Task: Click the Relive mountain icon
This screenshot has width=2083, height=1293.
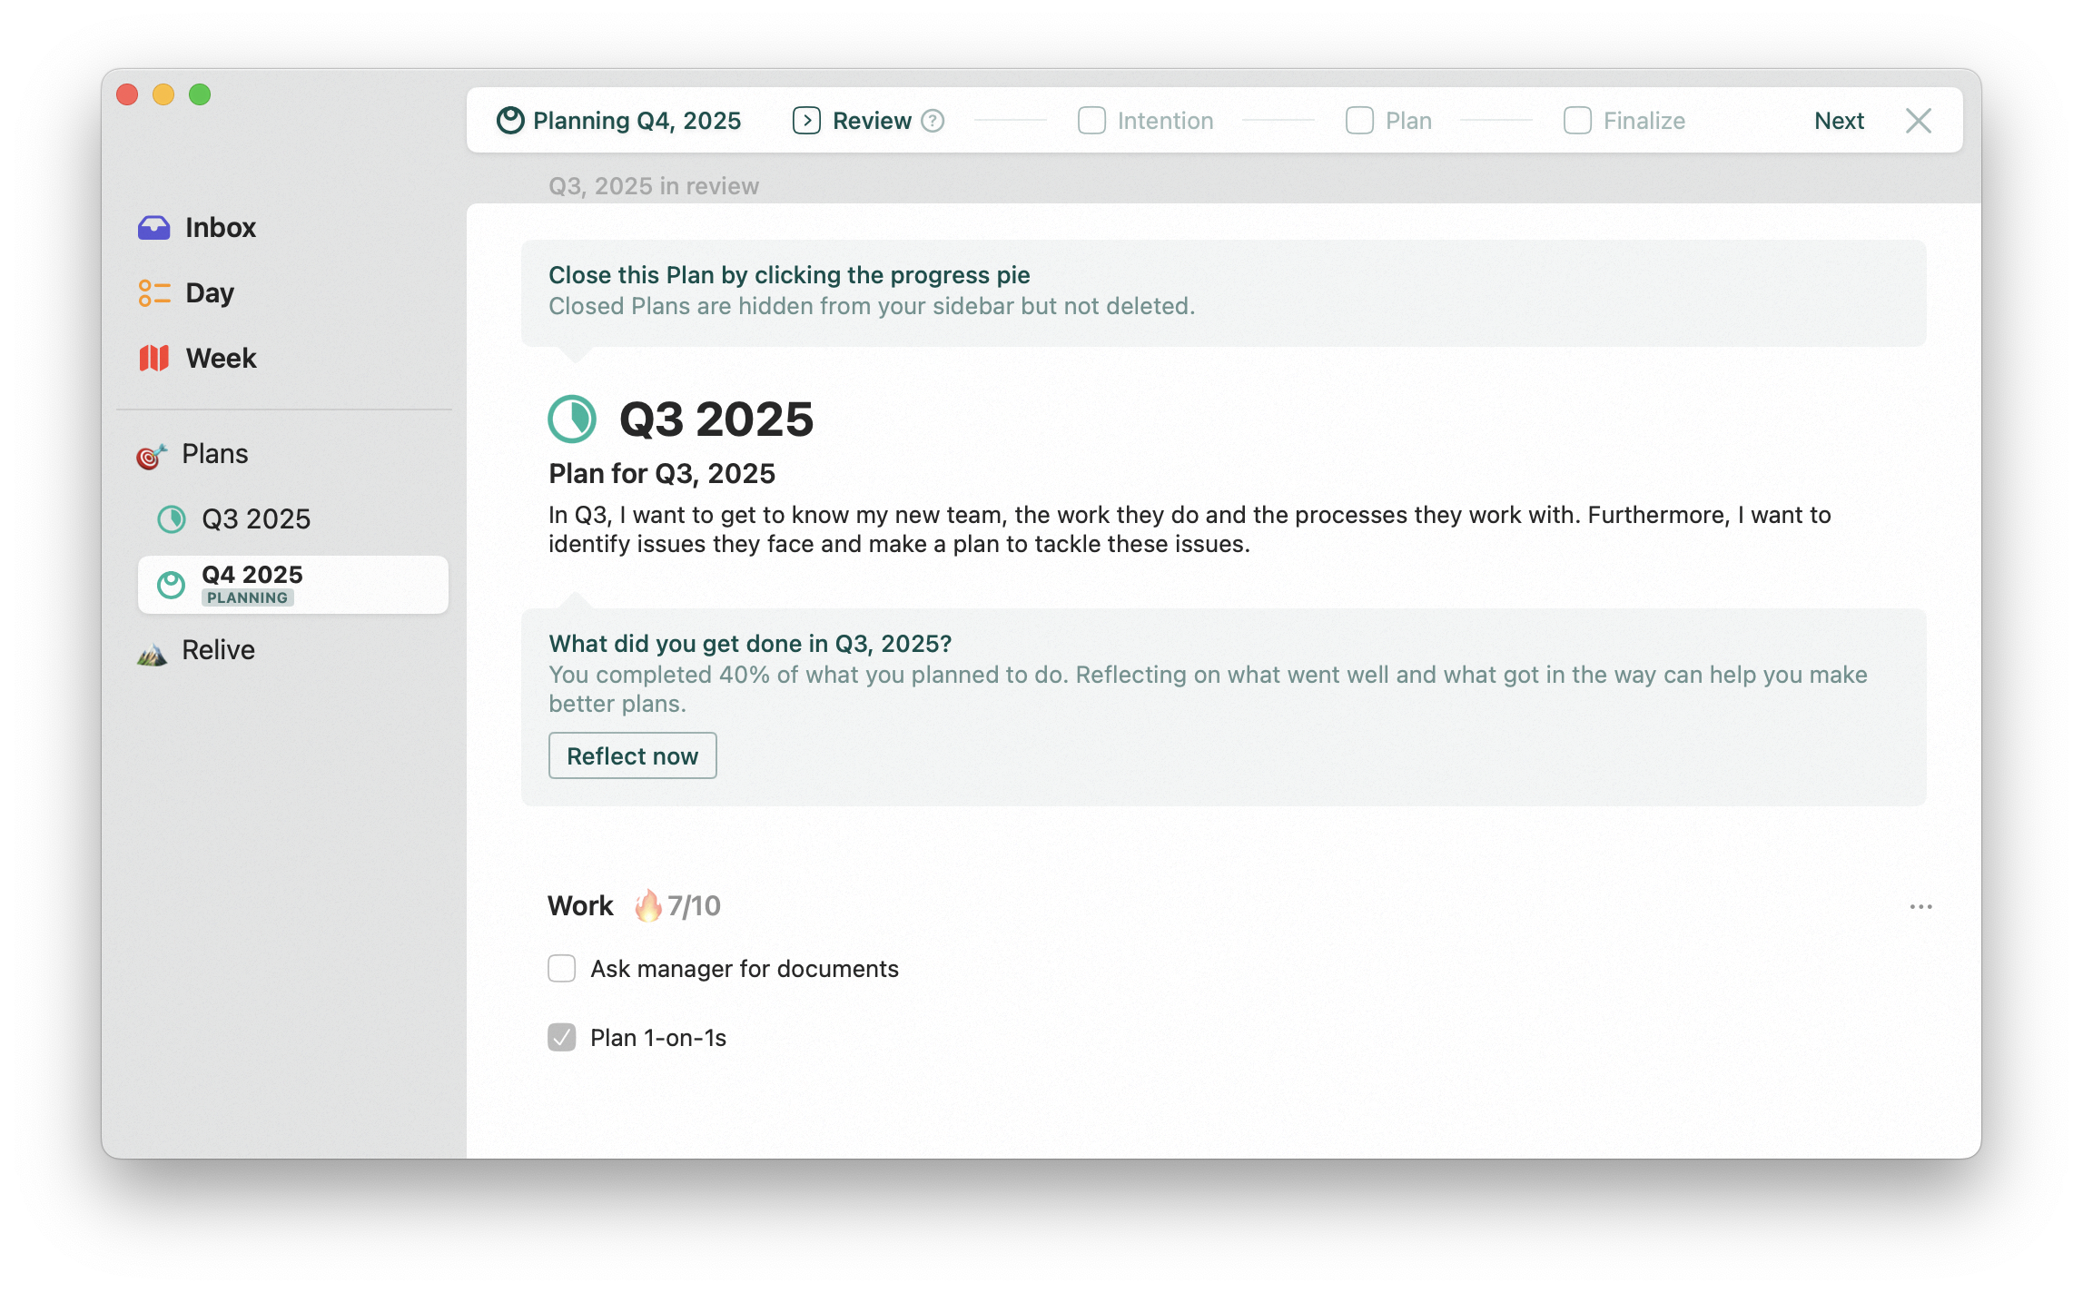Action: pyautogui.click(x=152, y=652)
